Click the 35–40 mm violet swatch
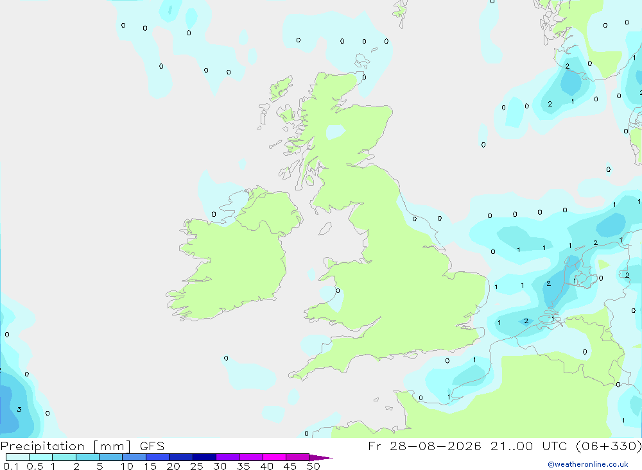The image size is (642, 470). [251, 457]
